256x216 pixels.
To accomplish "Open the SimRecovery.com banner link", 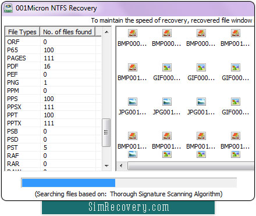I will pyautogui.click(x=129, y=207).
